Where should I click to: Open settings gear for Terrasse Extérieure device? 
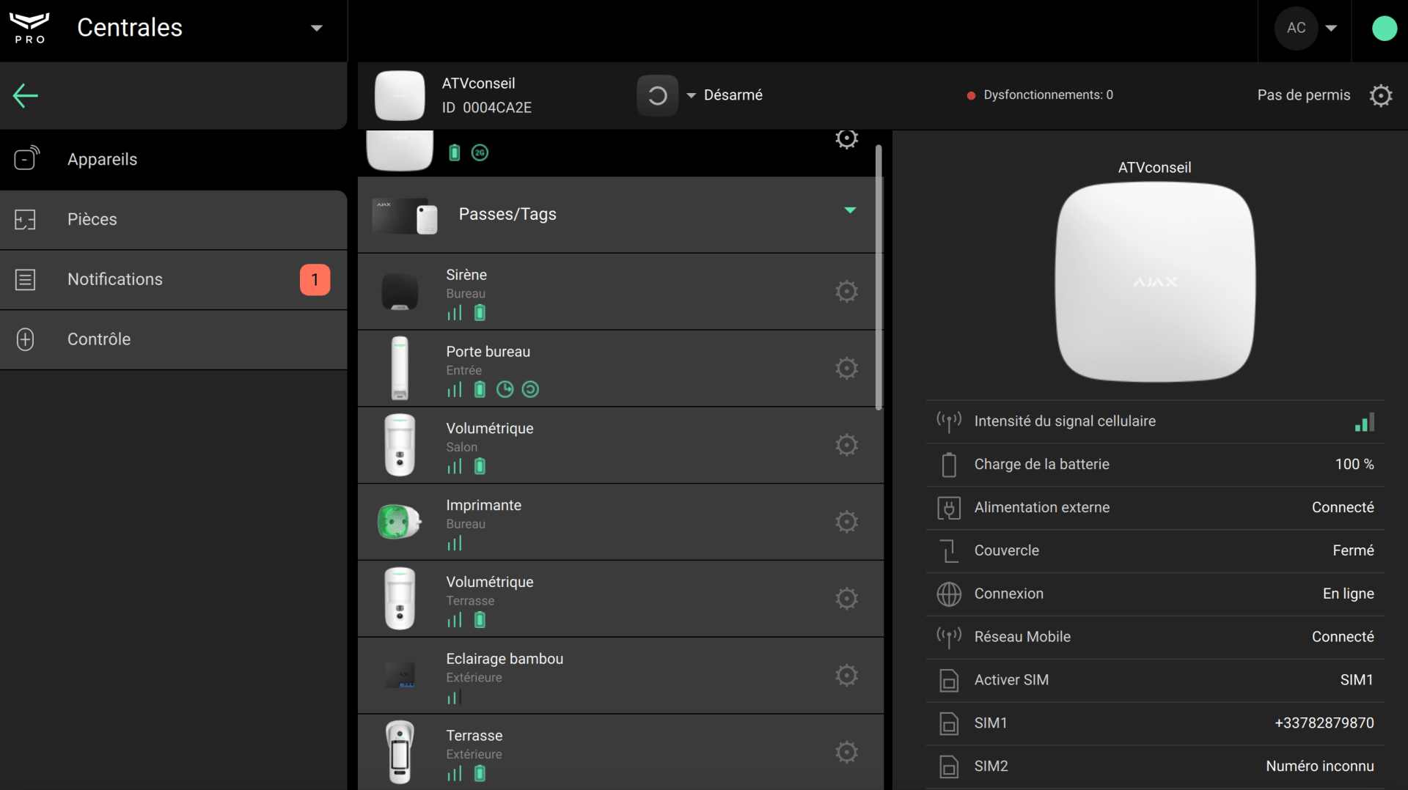[x=846, y=752]
